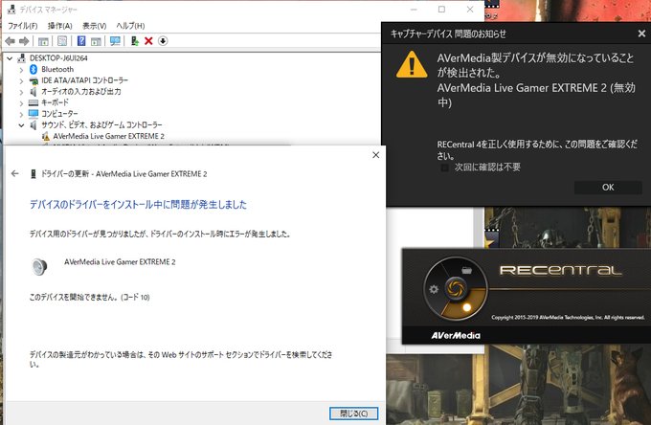
Task: Select the Bluetooth tree label
Action: click(57, 69)
